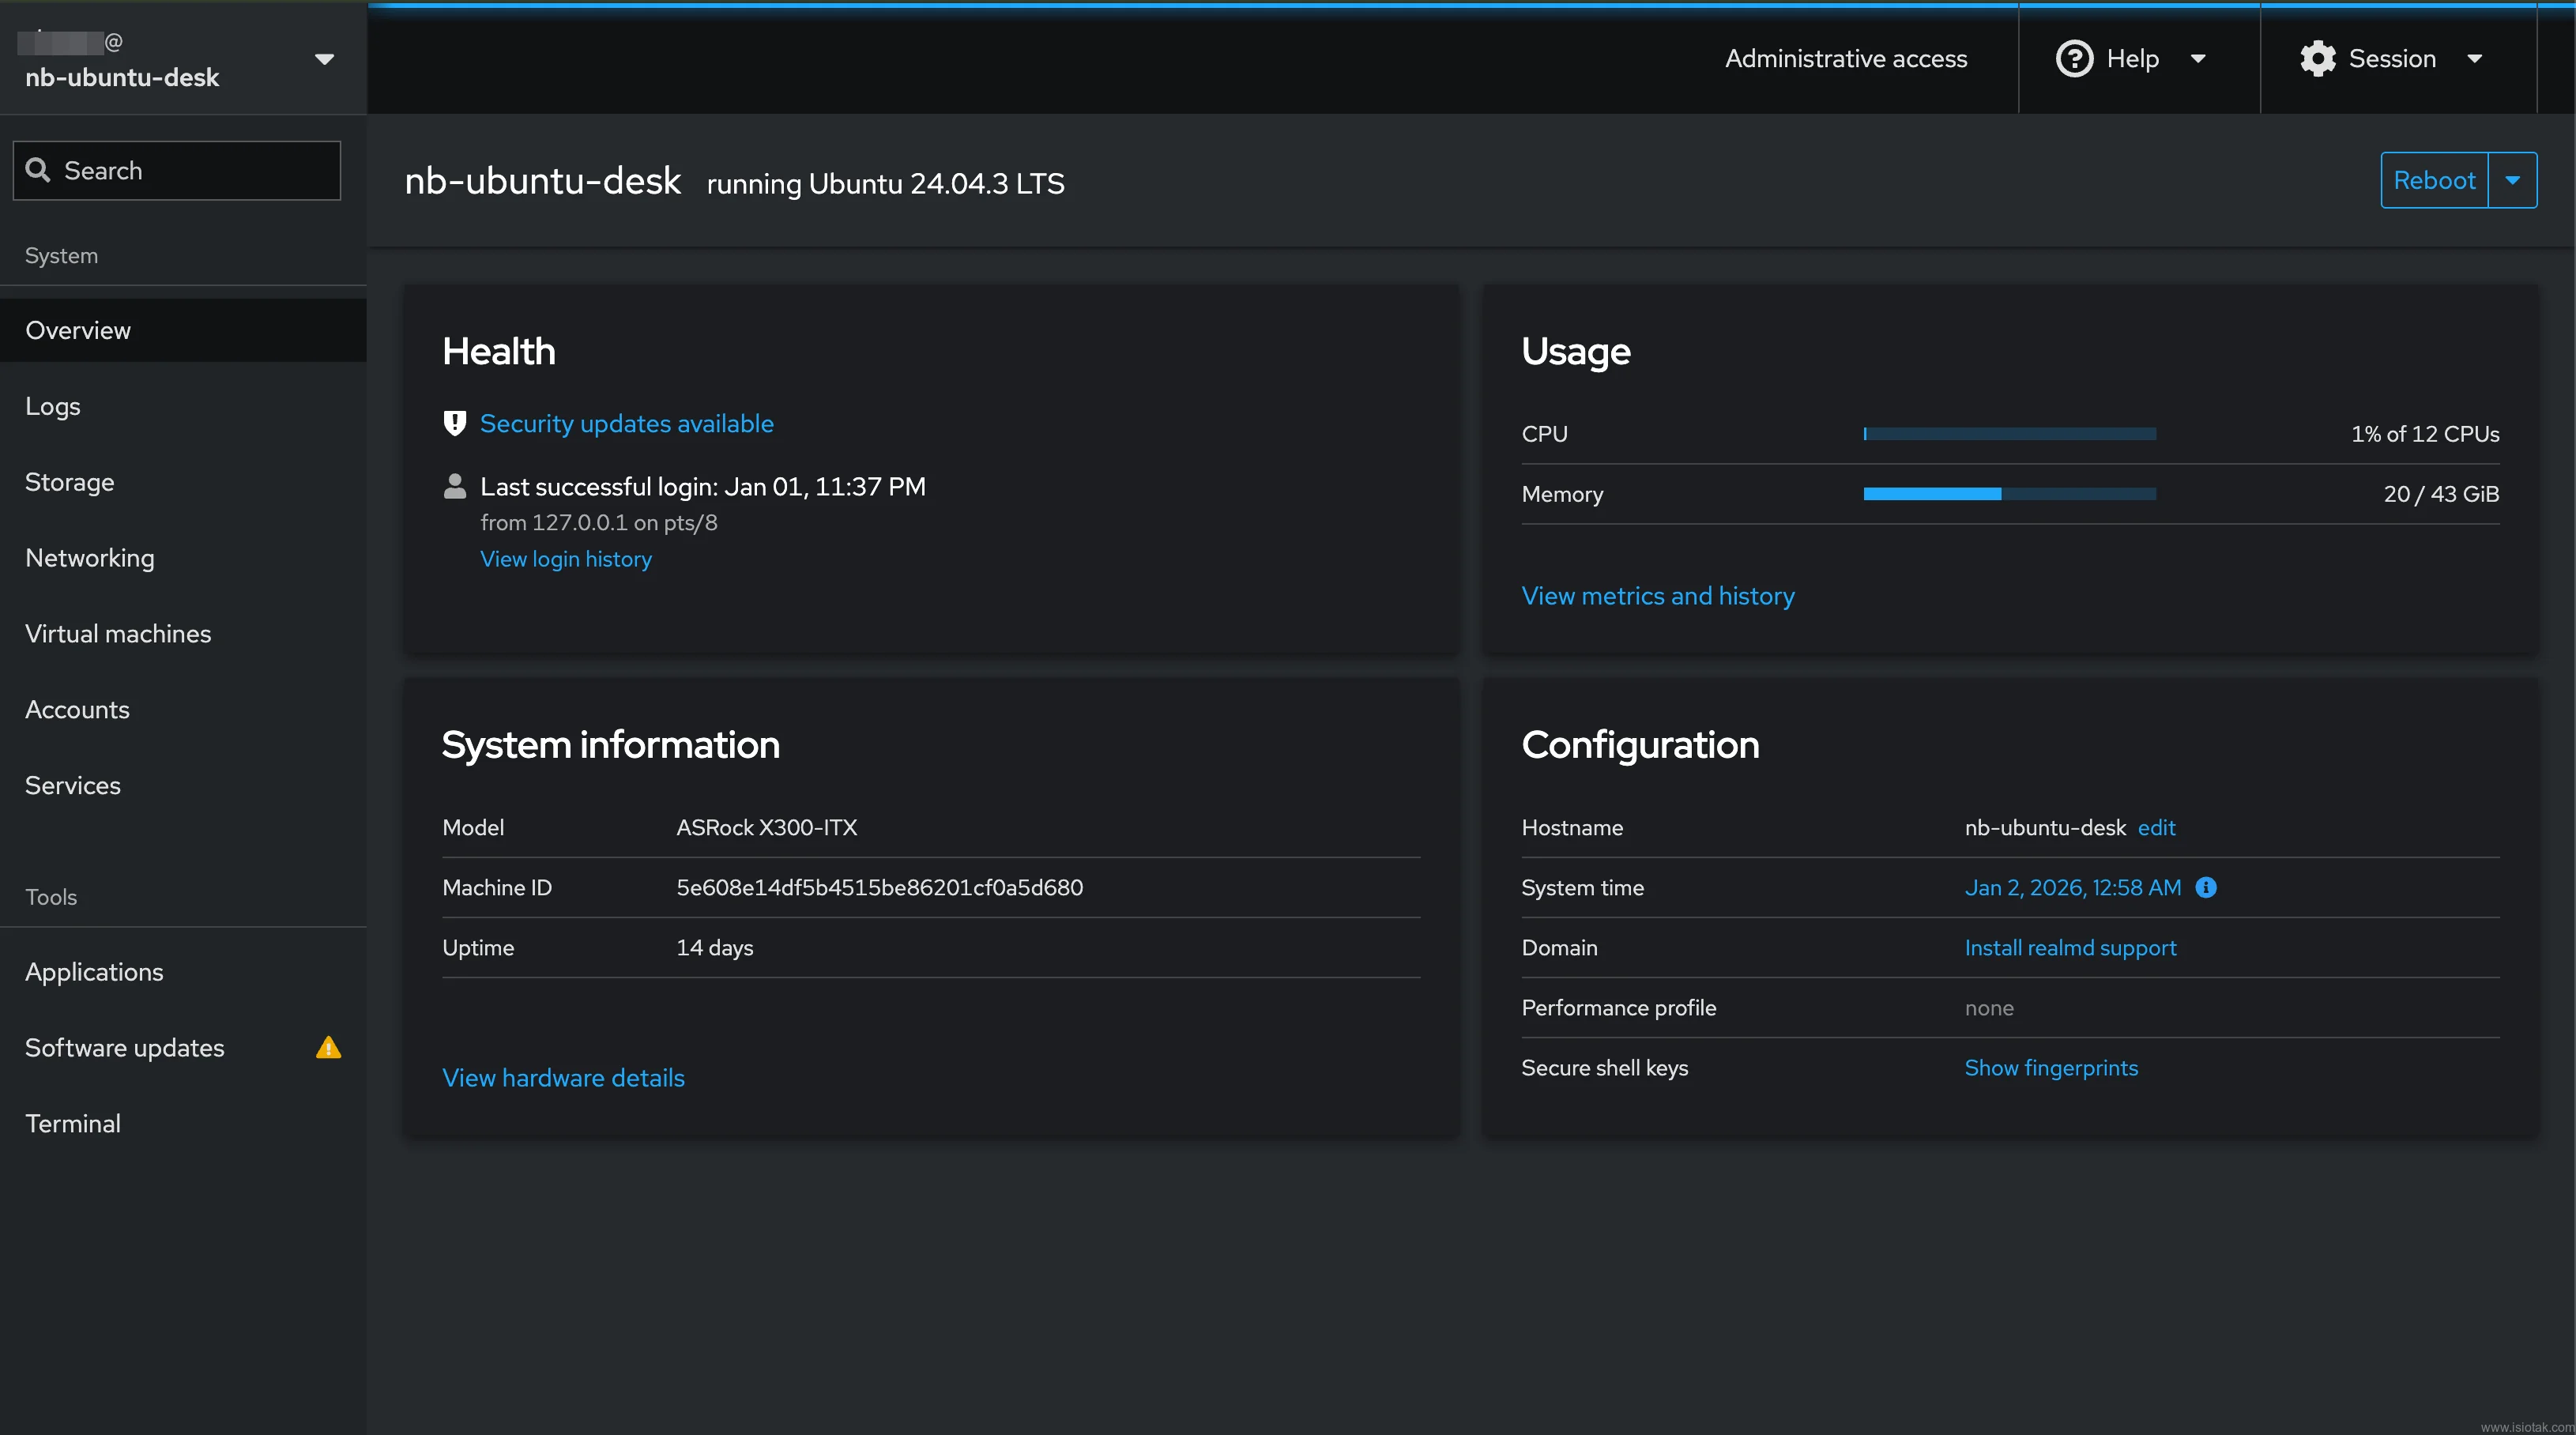This screenshot has height=1435, width=2576.
Task: Click 'Last successful login' text
Action: (x=703, y=487)
